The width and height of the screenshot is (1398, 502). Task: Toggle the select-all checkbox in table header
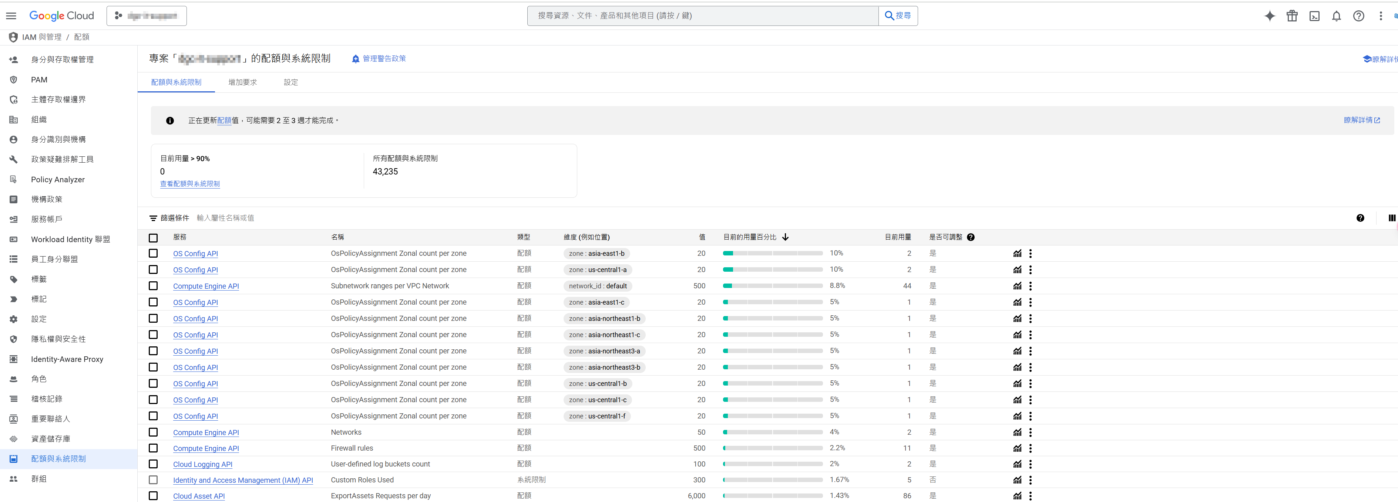click(153, 237)
